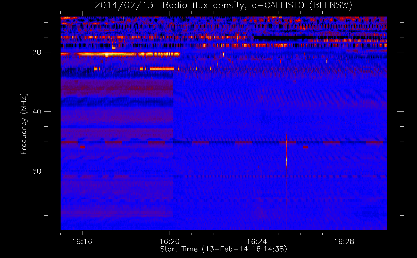Click the 20 MHz frequency tick label

click(x=37, y=52)
